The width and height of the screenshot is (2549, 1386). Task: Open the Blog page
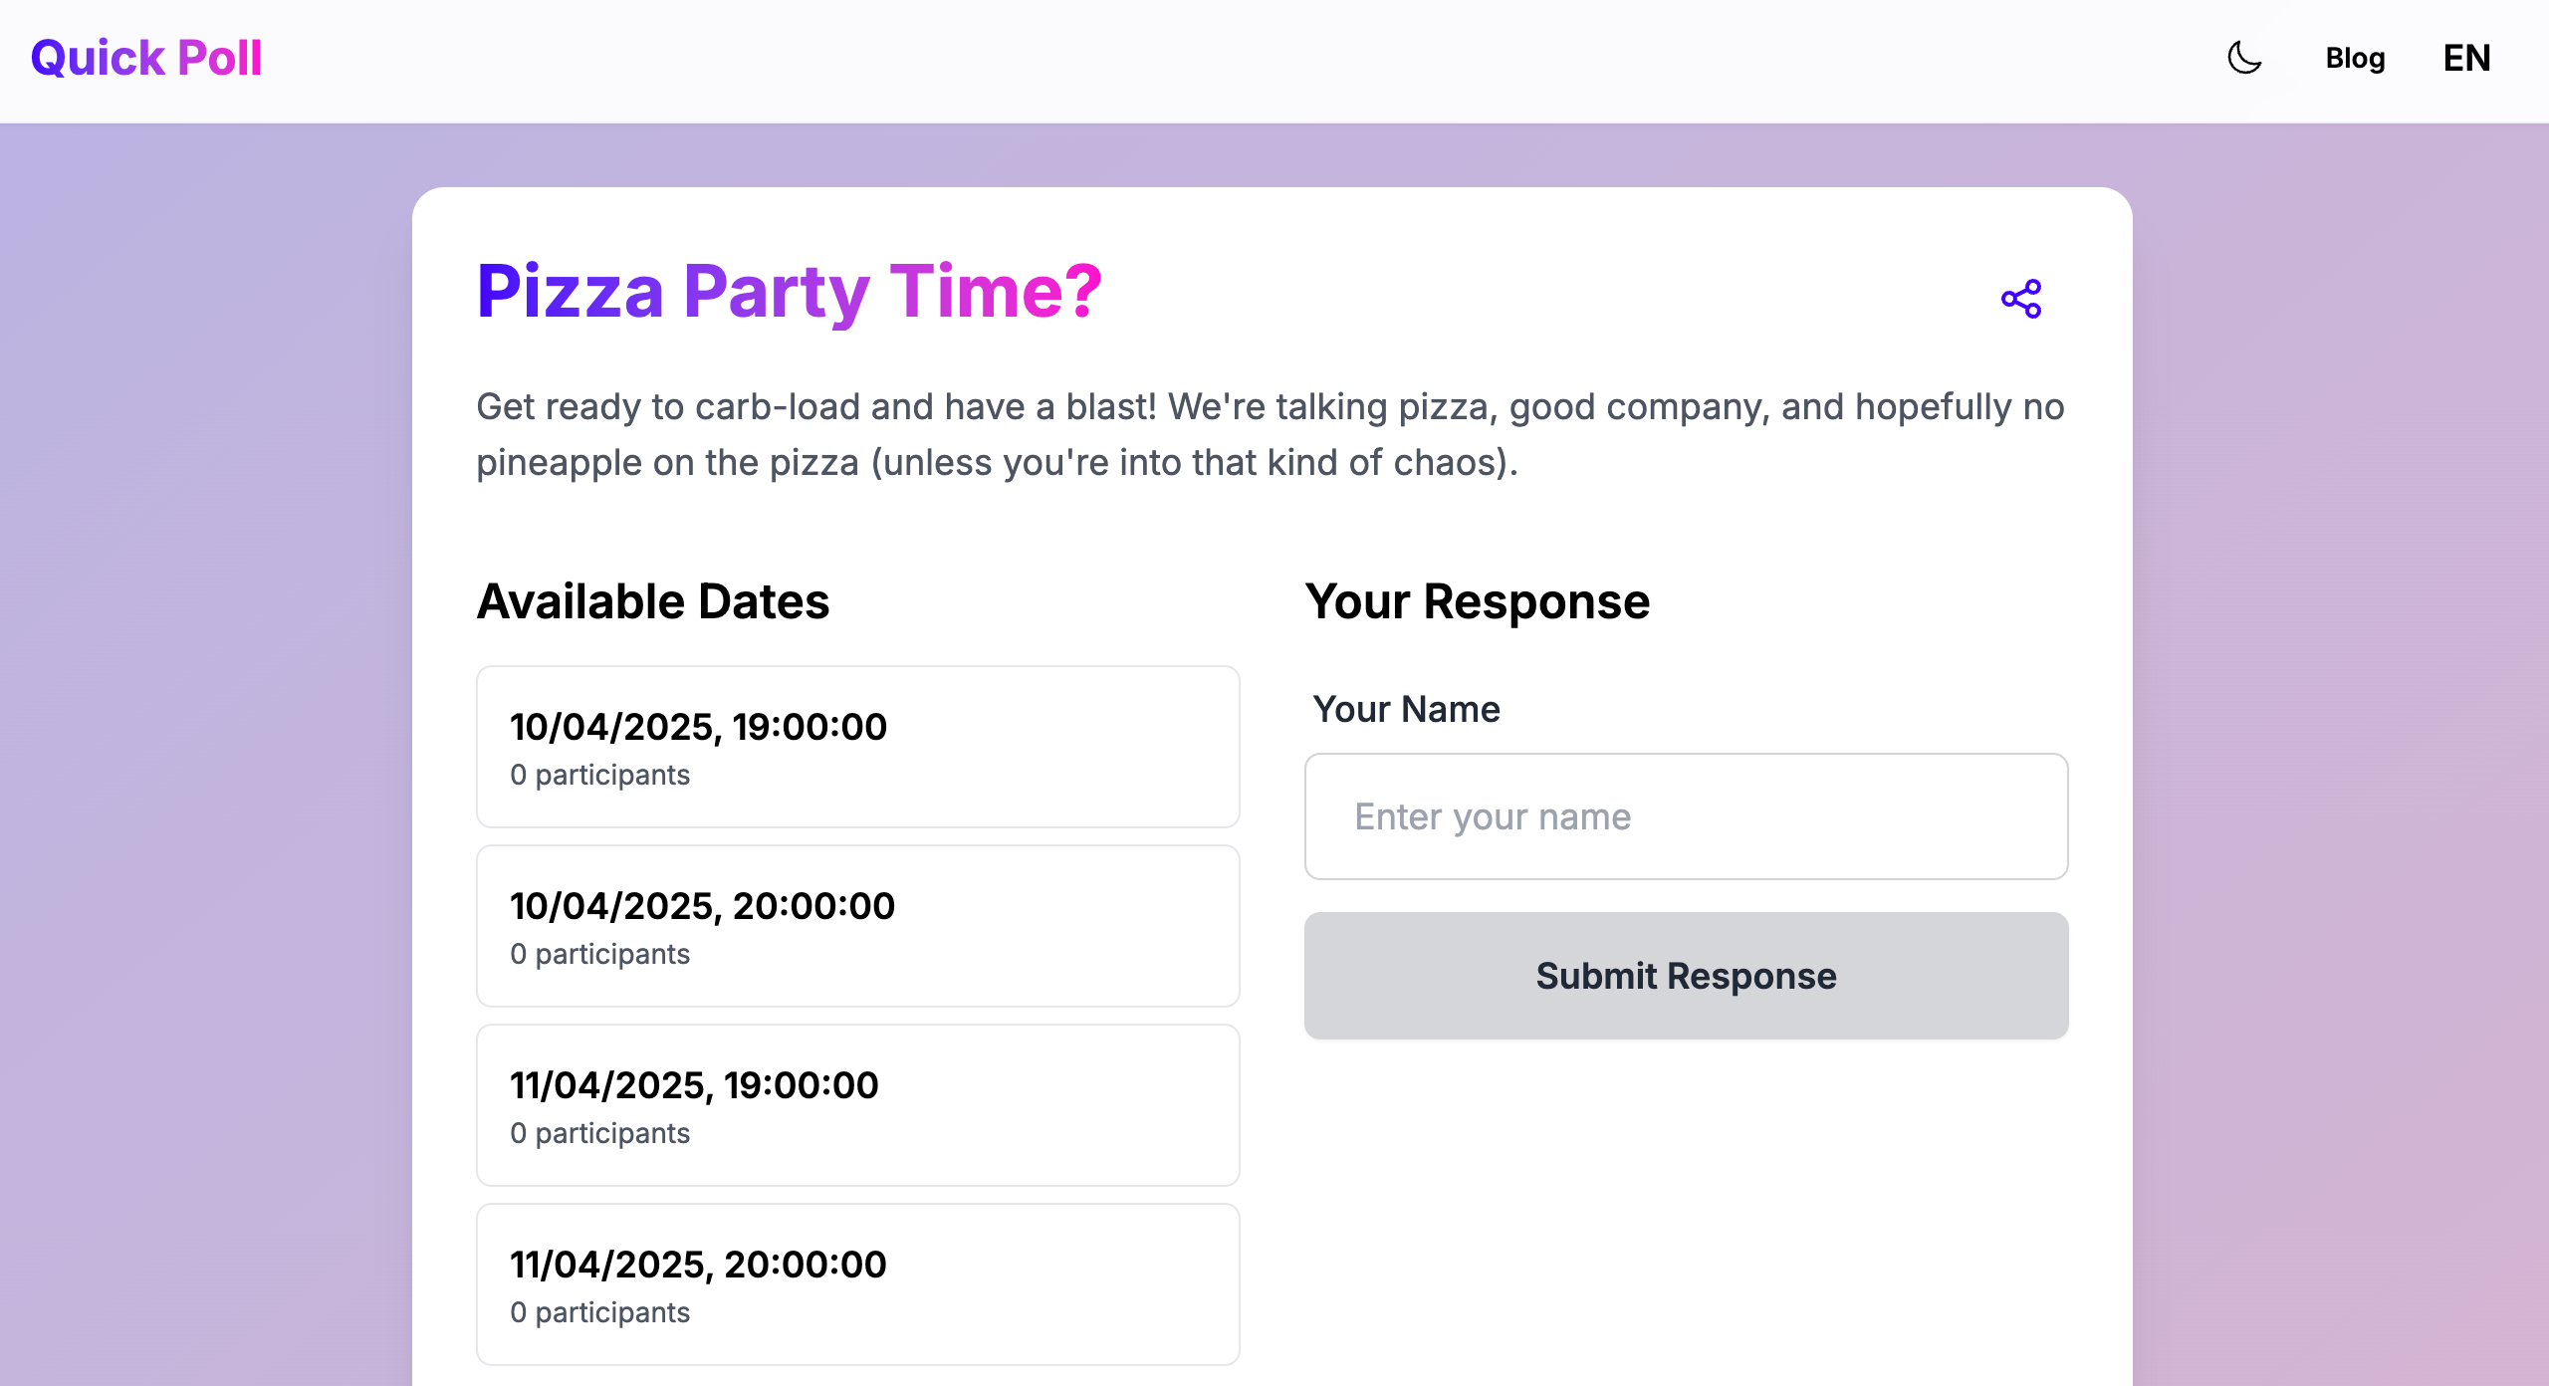pyautogui.click(x=2355, y=58)
